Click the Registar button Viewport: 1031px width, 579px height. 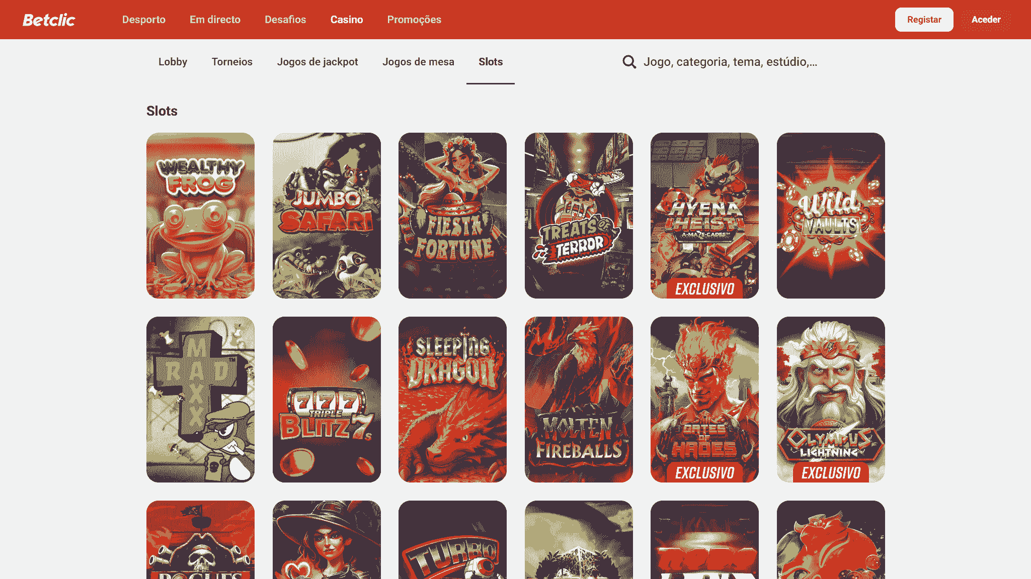coord(924,20)
